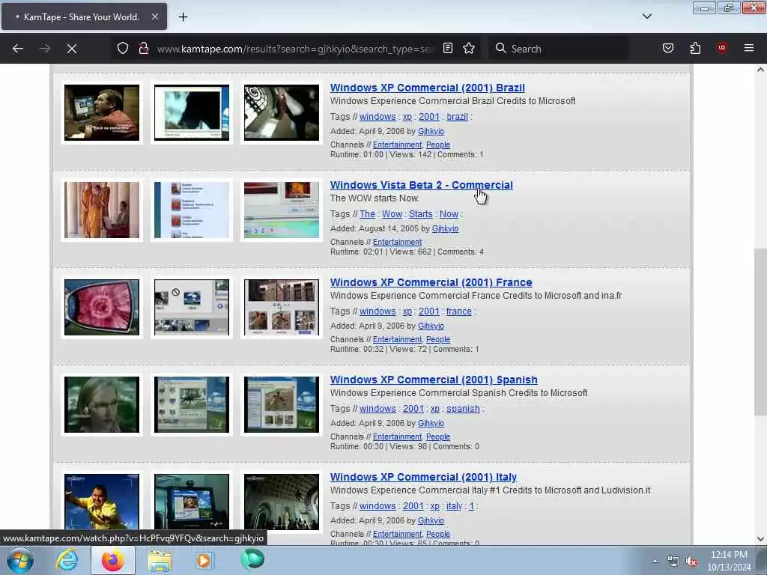The image size is (767, 575).
Task: Stop loading the page
Action: tap(72, 49)
